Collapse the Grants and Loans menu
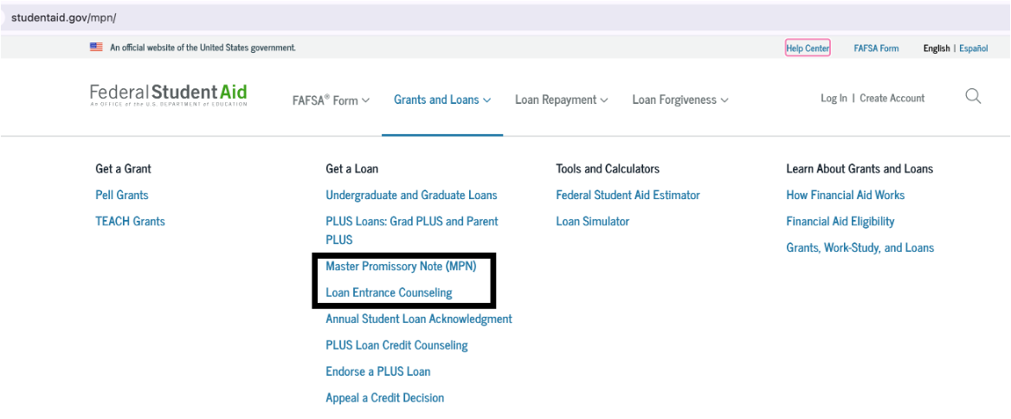Image resolution: width=1011 pixels, height=419 pixels. [442, 100]
